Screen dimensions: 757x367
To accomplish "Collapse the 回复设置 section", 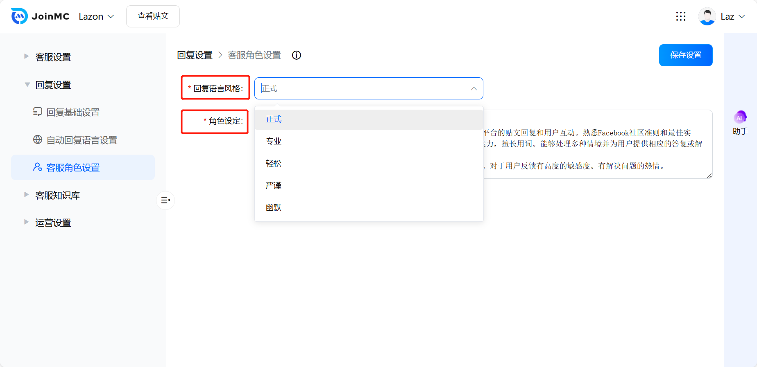I will (x=53, y=85).
